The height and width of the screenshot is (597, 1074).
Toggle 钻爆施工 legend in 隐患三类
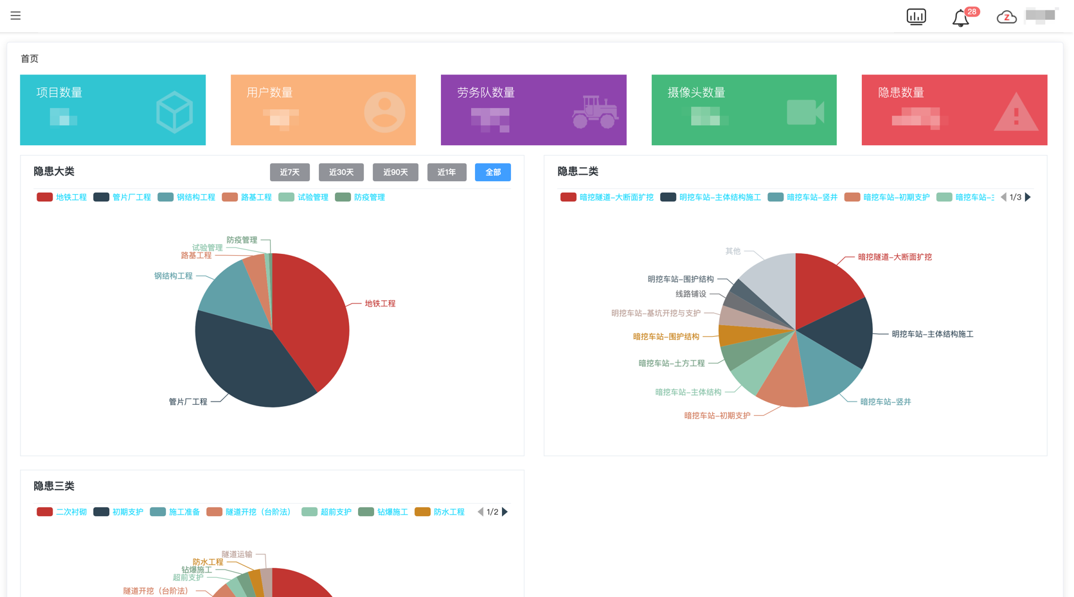(x=383, y=512)
